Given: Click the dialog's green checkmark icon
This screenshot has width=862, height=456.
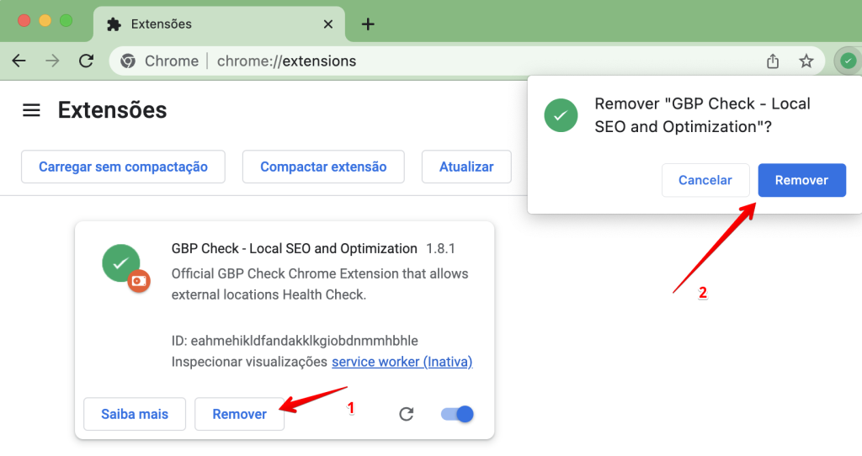Looking at the screenshot, I should pos(561,115).
